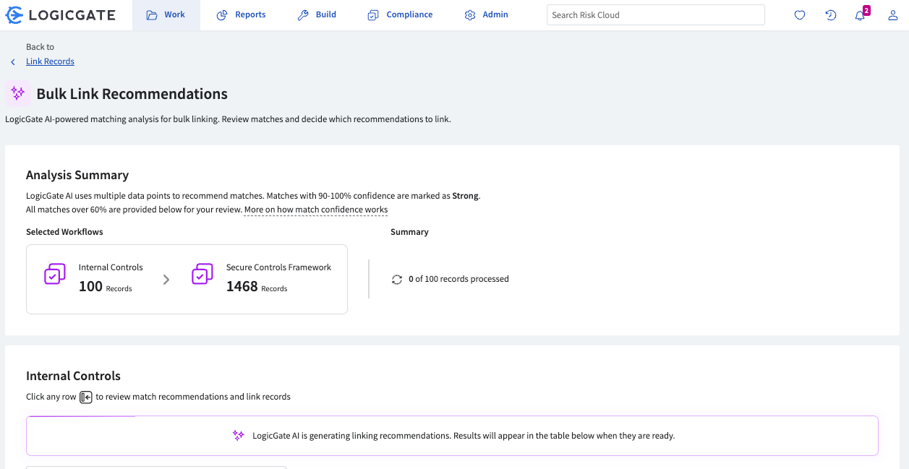This screenshot has height=469, width=909.
Task: Open the Reports tab
Action: tap(242, 14)
